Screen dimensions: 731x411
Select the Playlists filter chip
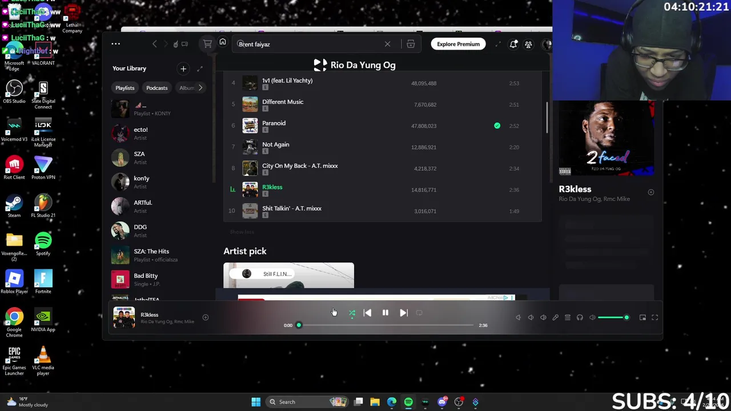pyautogui.click(x=124, y=88)
